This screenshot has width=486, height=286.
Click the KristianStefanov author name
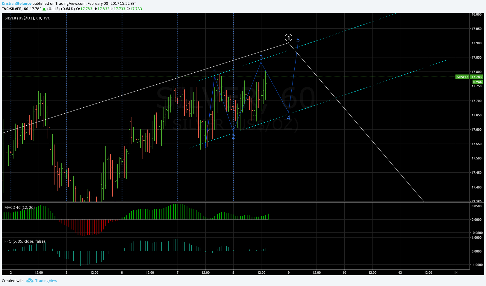pos(17,4)
